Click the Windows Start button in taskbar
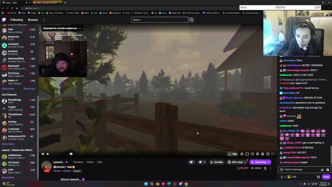Screen dimensions: 332x187 146,184
